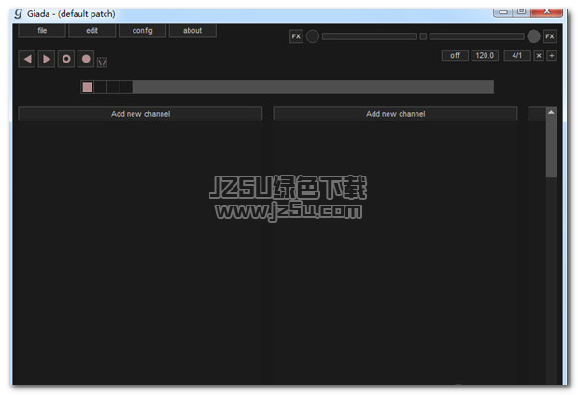Start playback with the play button
The image size is (578, 395).
(47, 60)
